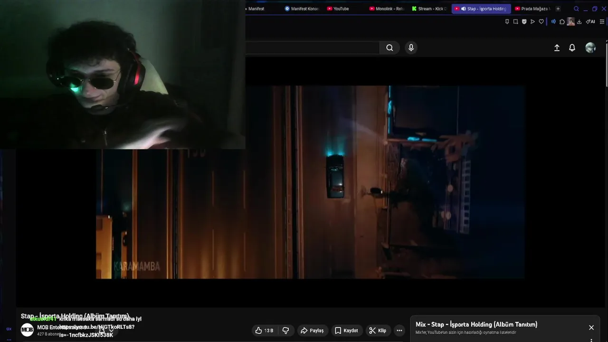This screenshot has height=342, width=608.
Task: Like the video showing 13 B
Action: [x=264, y=331]
